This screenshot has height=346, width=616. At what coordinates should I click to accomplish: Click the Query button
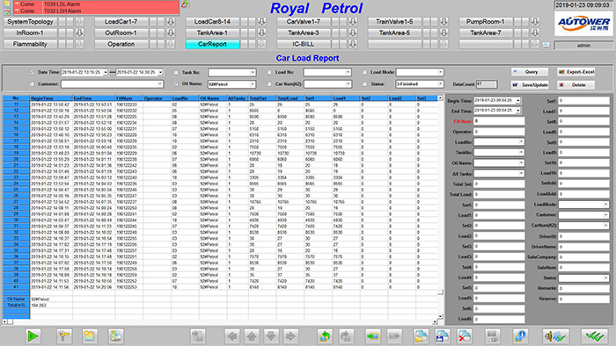coord(530,72)
